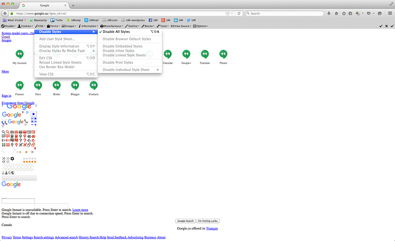Follow the Français link
The width and height of the screenshot is (395, 241).
tap(212, 229)
